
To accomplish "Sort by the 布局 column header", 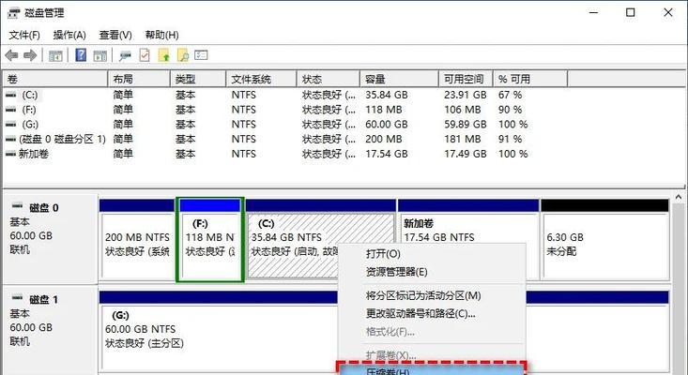I will 139,79.
